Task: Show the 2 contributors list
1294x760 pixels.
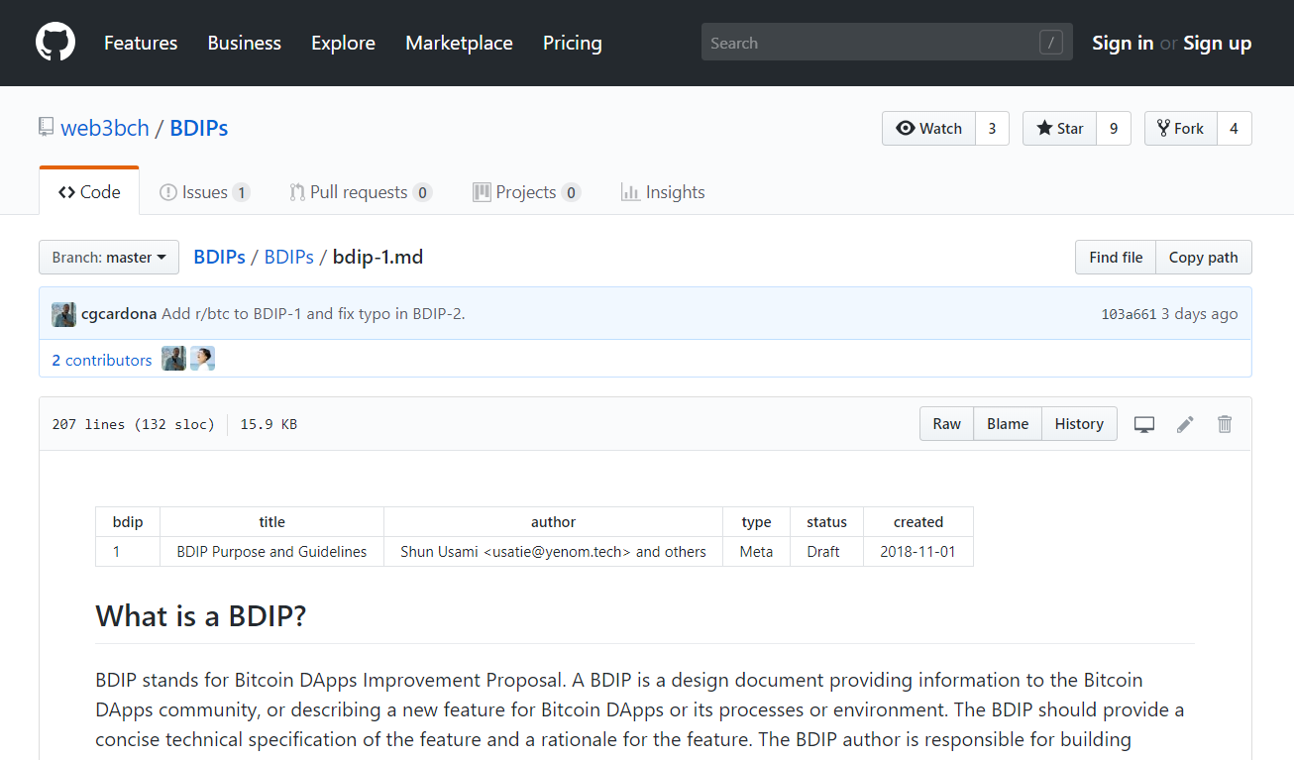Action: coord(102,360)
